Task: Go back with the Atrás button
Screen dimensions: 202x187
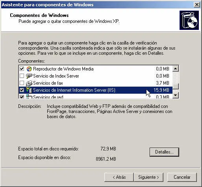Action: click(x=119, y=177)
